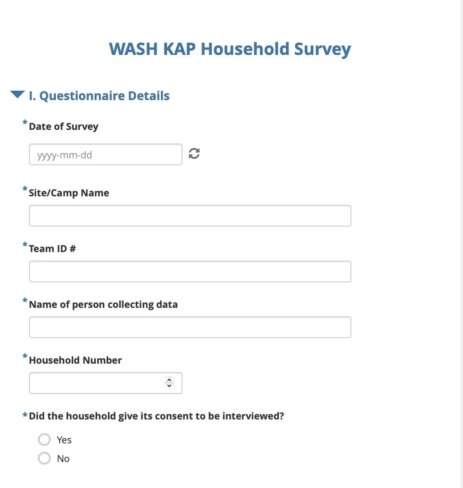Viewport: 463px width, 488px height.
Task: Increase the Household Number with up arrow
Action: (169, 380)
